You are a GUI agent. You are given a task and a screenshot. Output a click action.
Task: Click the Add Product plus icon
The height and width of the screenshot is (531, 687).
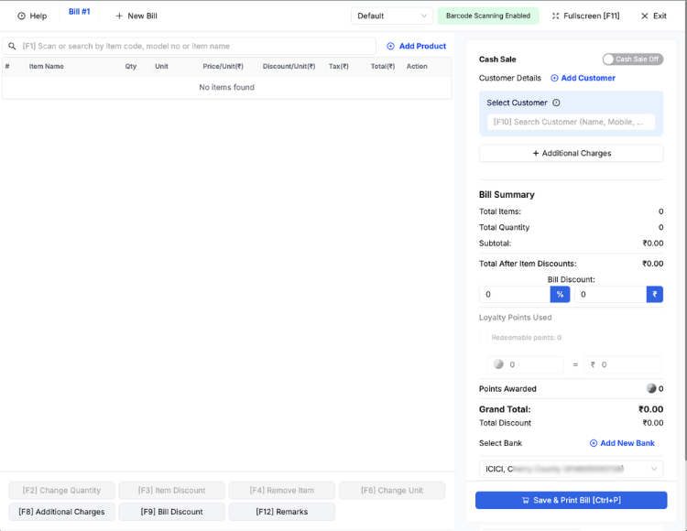coord(390,46)
